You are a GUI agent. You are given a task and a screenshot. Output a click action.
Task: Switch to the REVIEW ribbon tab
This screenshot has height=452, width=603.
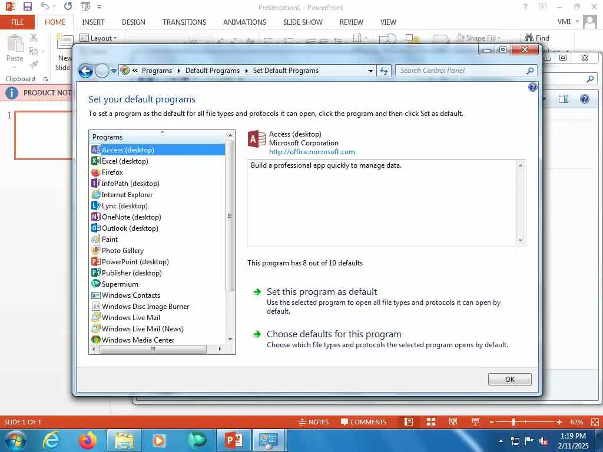(x=351, y=22)
